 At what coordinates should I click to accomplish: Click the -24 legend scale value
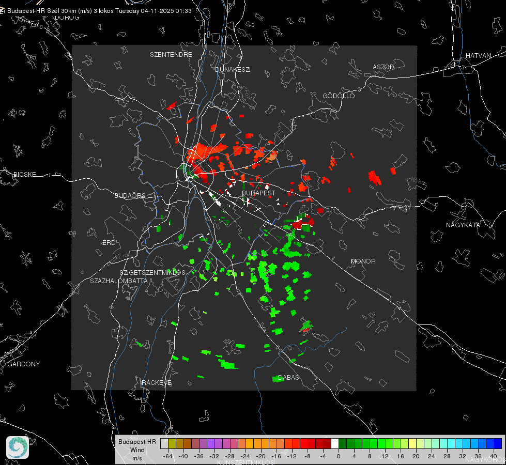[246, 456]
